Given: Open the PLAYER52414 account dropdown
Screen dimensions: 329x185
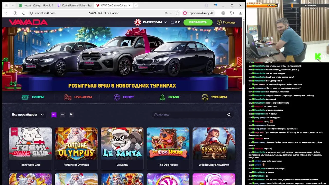Looking at the screenshot, I should [154, 22].
